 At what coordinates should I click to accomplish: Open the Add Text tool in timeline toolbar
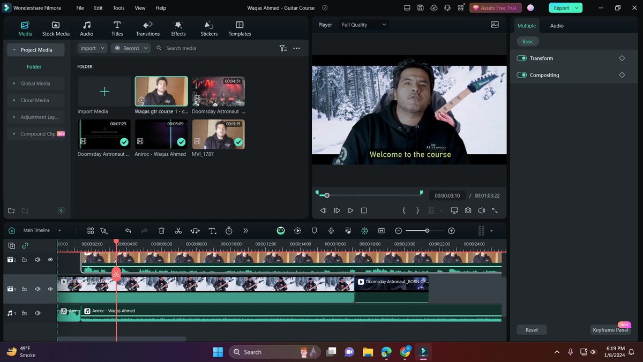coord(212,230)
